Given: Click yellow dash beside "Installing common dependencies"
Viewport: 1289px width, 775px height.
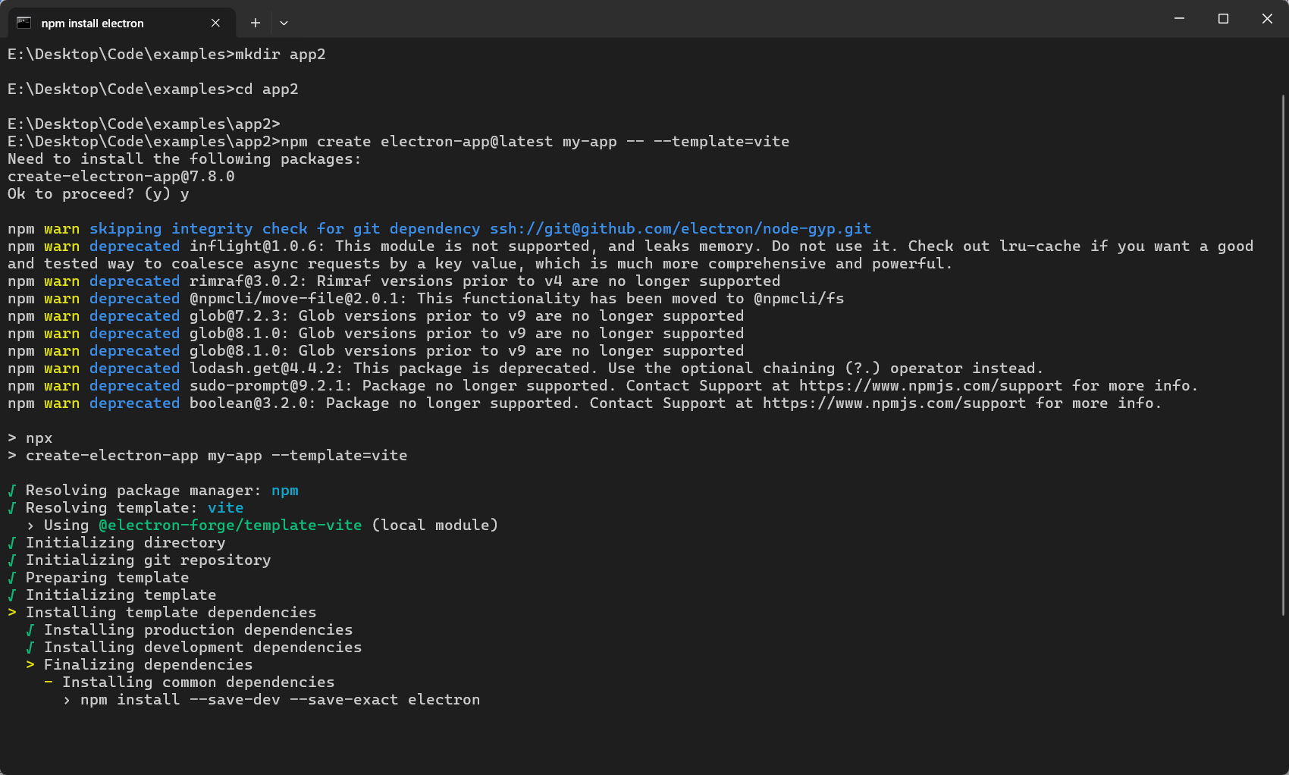Looking at the screenshot, I should (49, 682).
